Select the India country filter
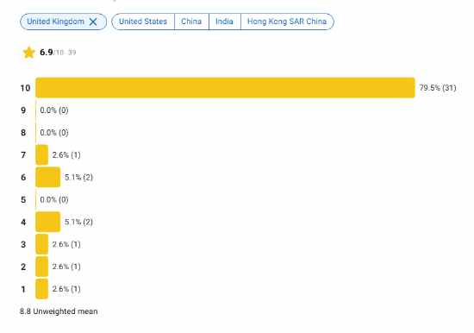The image size is (474, 333). (x=224, y=22)
